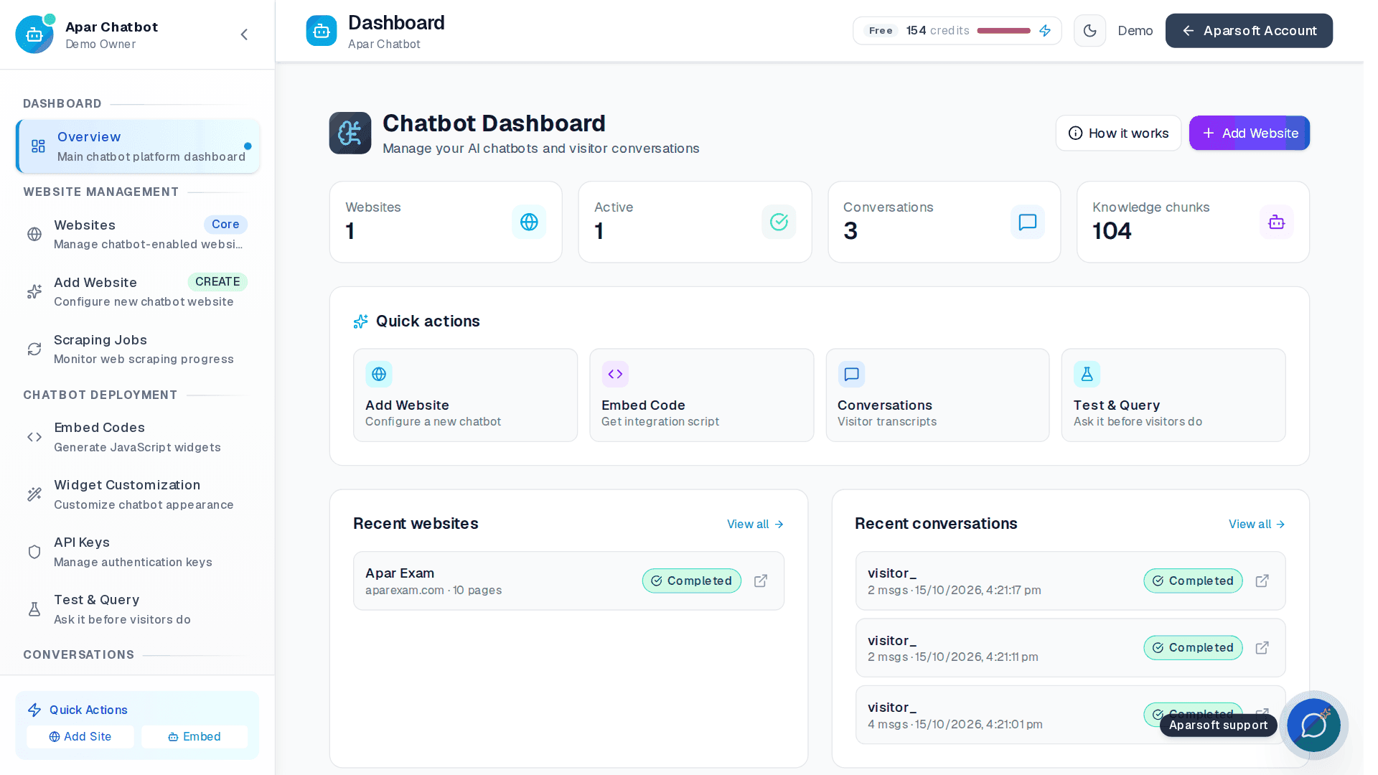Viewport: 1378px width, 775px height.
Task: Open Websites in the sidebar
Action: tap(138, 234)
